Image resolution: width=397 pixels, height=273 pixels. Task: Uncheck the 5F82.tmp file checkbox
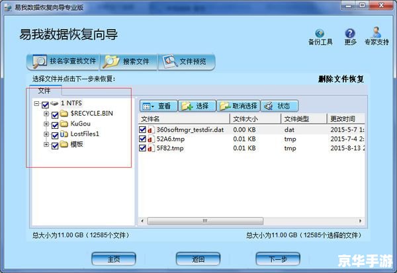coord(142,148)
